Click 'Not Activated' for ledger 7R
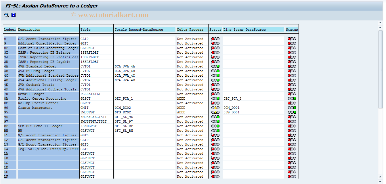Image resolution: width=386 pixels, height=184 pixels. tap(190, 94)
